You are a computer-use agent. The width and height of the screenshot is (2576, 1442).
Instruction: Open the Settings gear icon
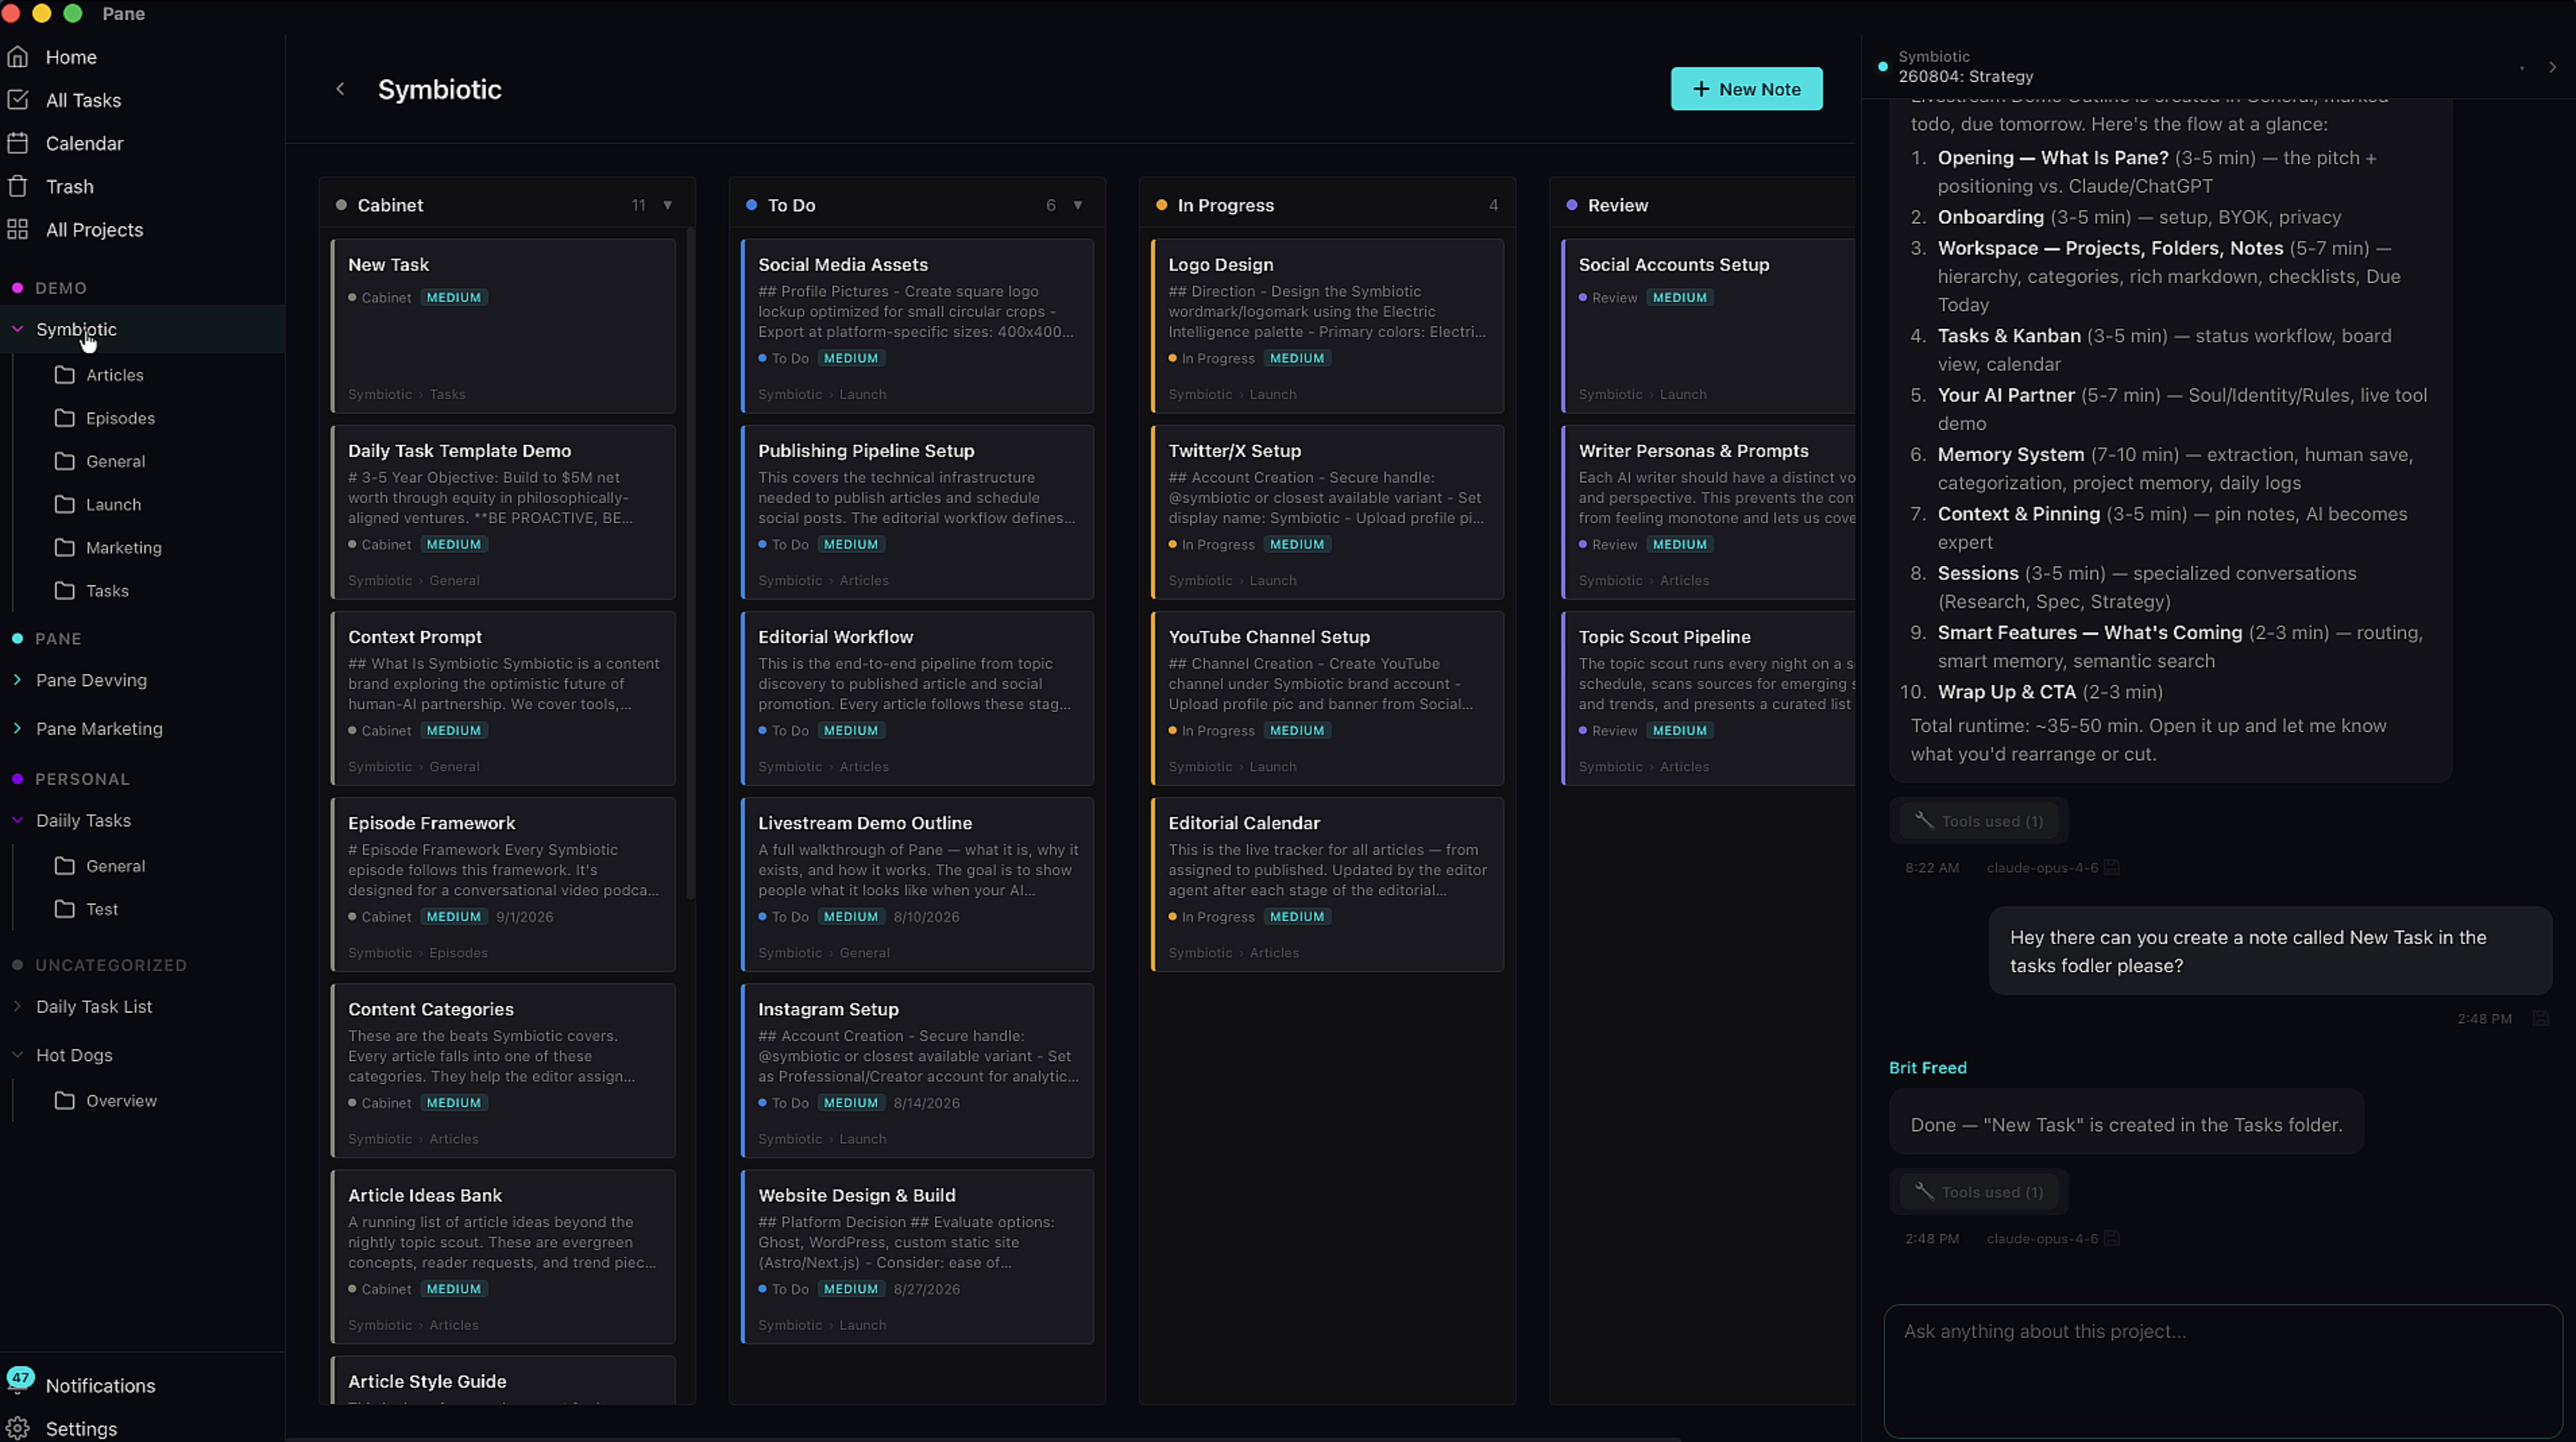17,1428
